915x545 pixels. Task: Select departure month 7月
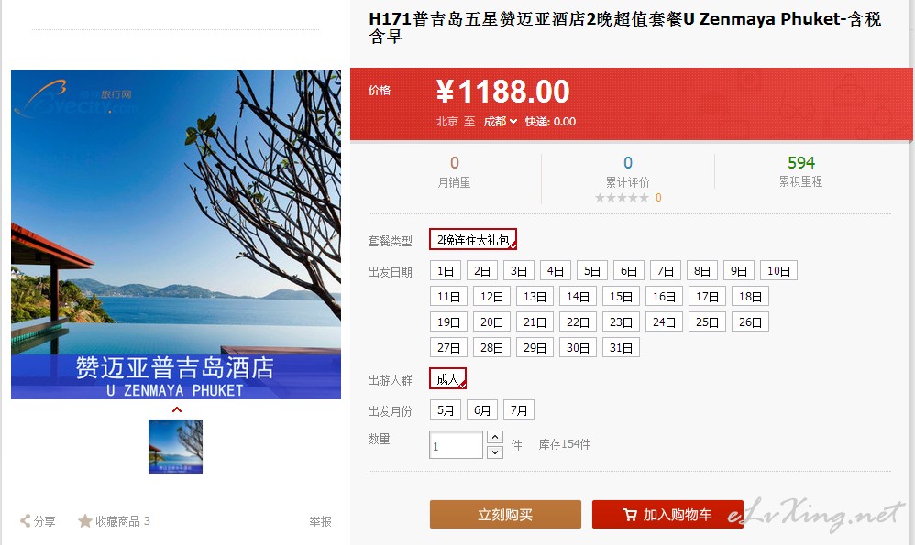click(519, 410)
